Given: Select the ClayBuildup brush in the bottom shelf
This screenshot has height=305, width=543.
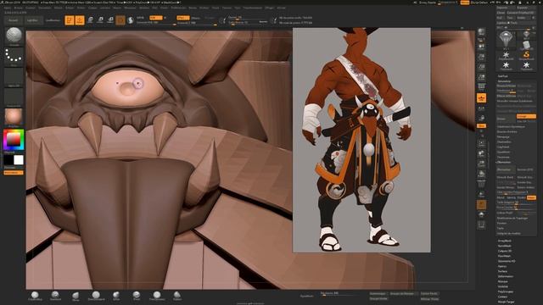Looking at the screenshot, I should tap(35, 296).
